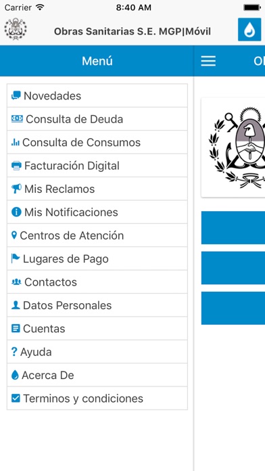265x471 pixels.
Task: Go to Cuentas section
Action: [x=97, y=328]
